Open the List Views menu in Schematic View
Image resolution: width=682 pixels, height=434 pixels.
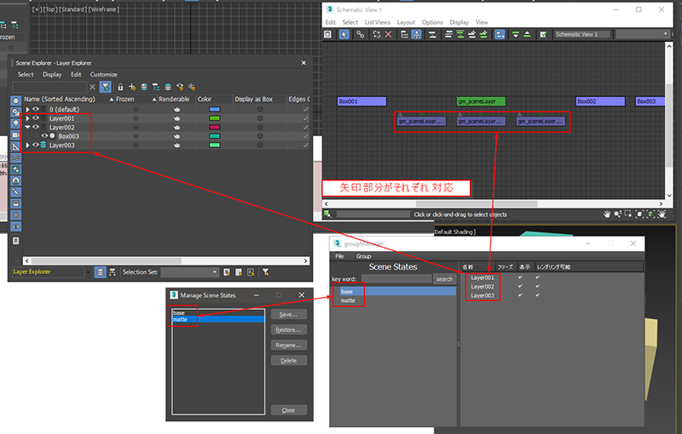(x=377, y=22)
